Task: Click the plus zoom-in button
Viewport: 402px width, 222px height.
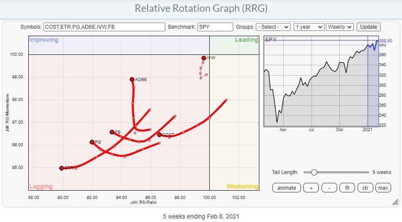Action: 311,188
